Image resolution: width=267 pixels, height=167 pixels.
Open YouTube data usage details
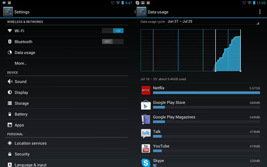(x=200, y=148)
